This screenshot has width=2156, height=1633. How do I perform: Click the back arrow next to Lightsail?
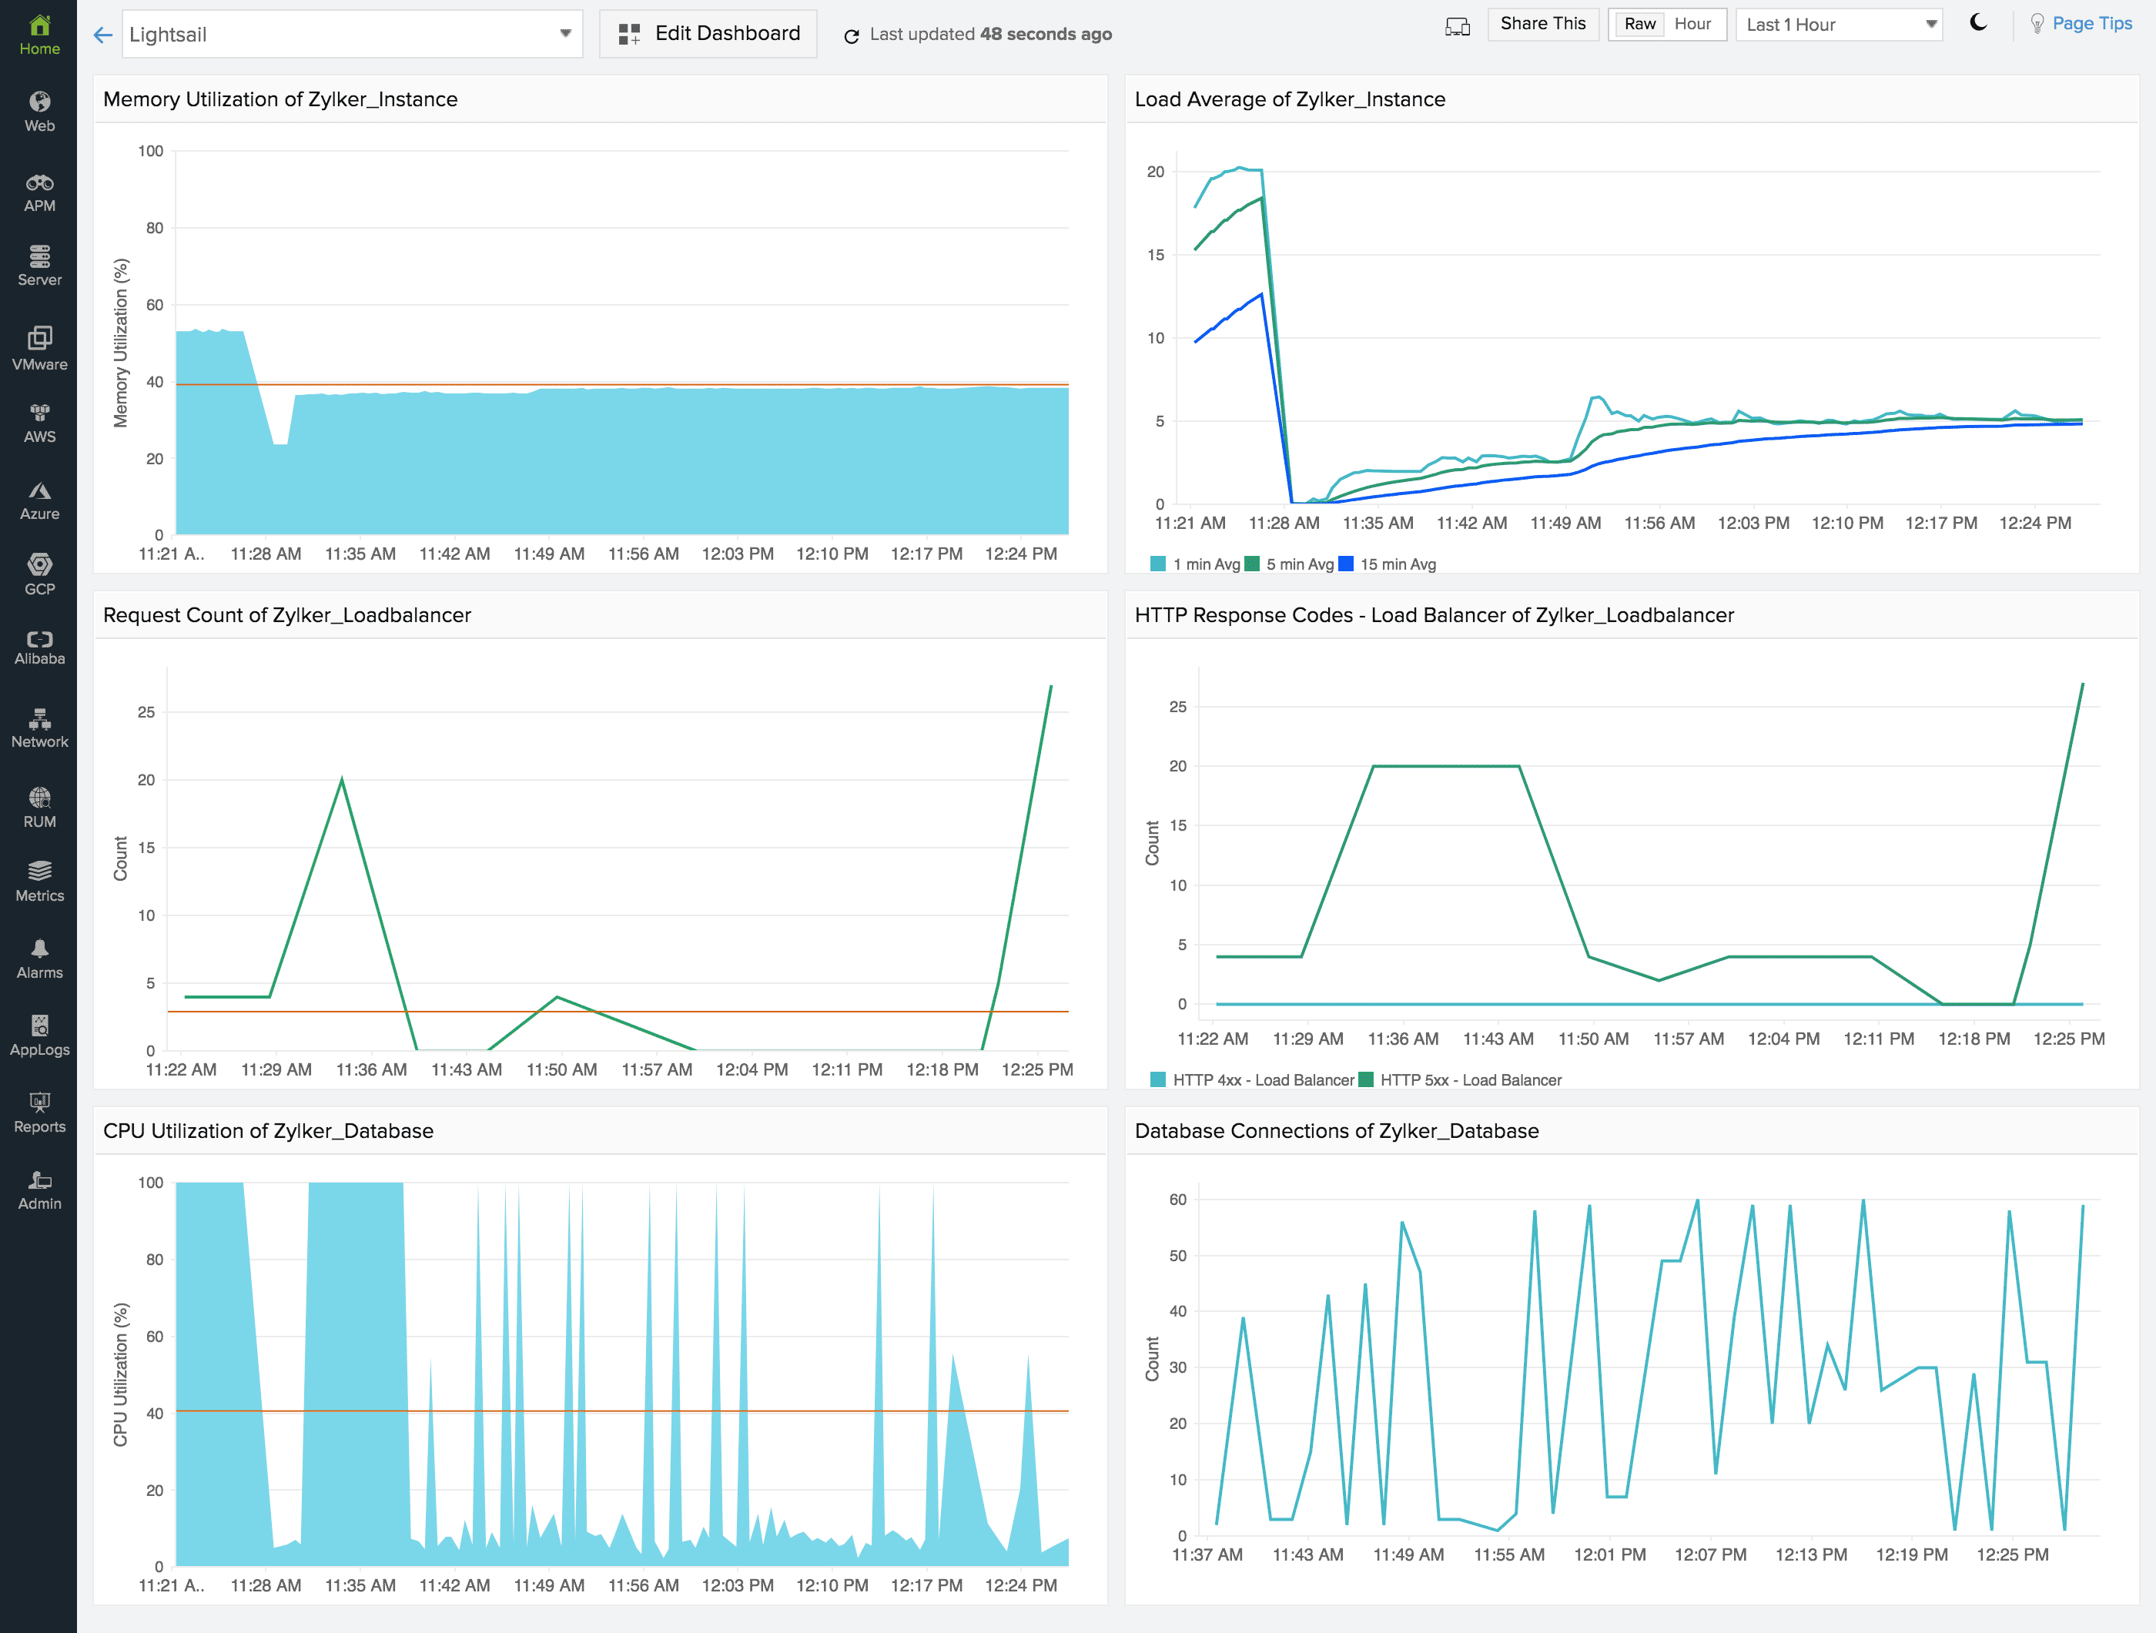point(103,34)
